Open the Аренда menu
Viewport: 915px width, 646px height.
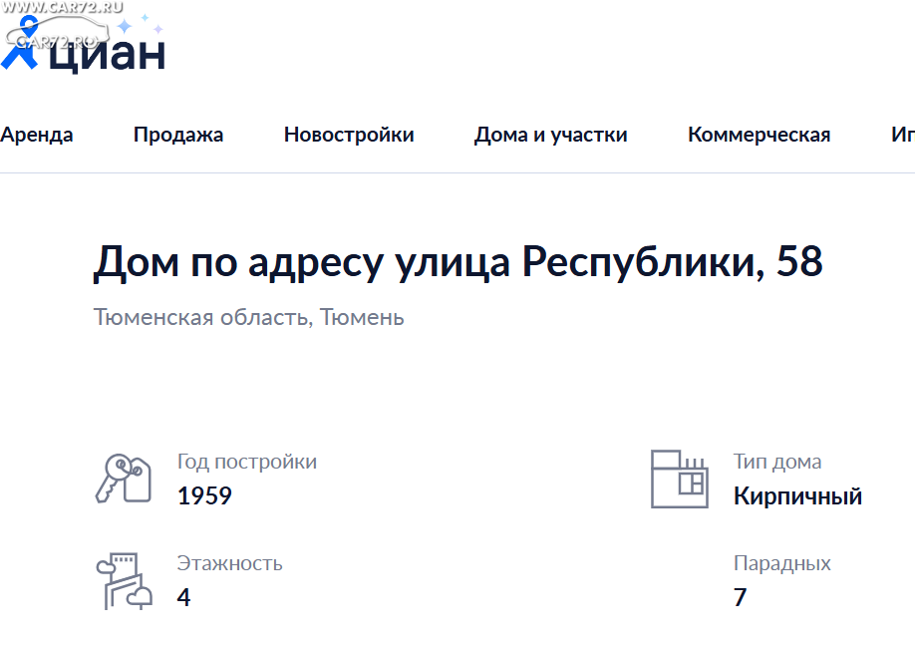(37, 136)
